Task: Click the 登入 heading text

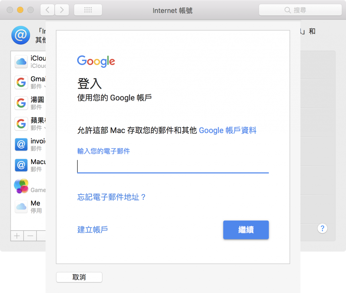Action: [x=89, y=84]
